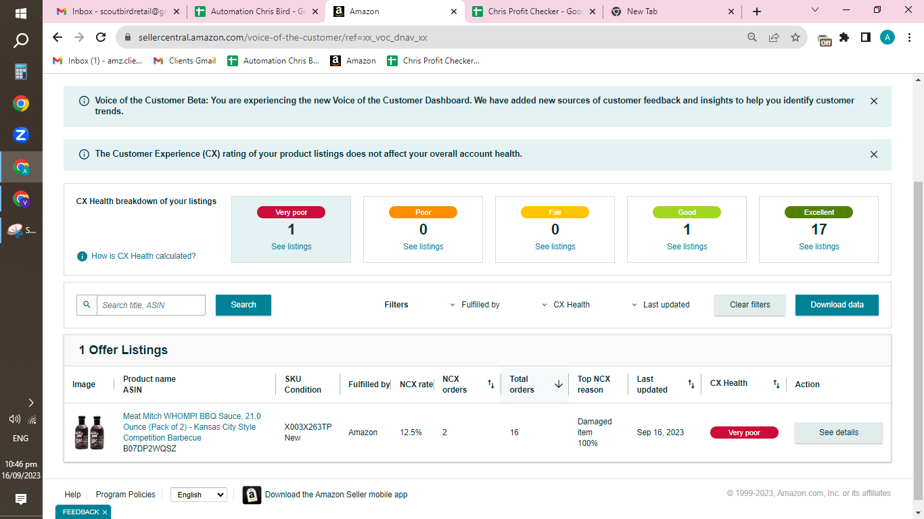This screenshot has height=519, width=924.
Task: Open the Chrome Extensions puzzle icon
Action: point(844,38)
